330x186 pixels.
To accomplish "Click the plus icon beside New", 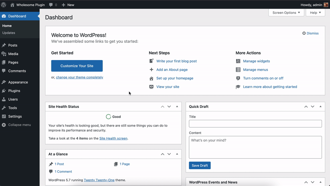I will pyautogui.click(x=63, y=5).
